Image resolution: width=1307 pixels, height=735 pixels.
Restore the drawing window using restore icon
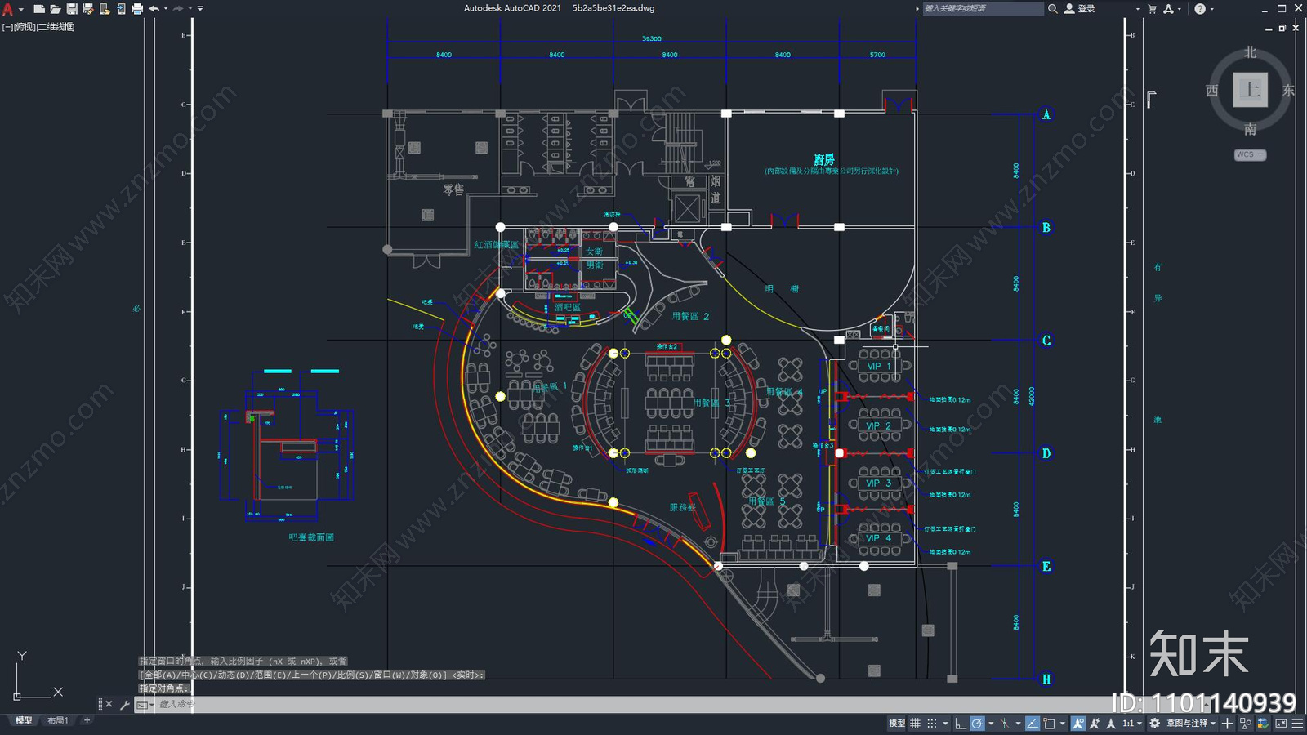(x=1282, y=28)
